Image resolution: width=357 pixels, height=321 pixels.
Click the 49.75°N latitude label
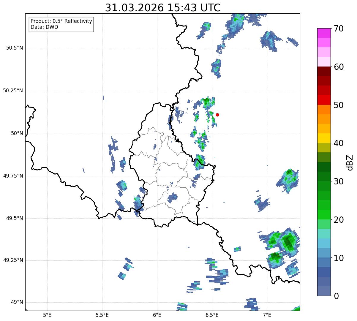pos(13,176)
